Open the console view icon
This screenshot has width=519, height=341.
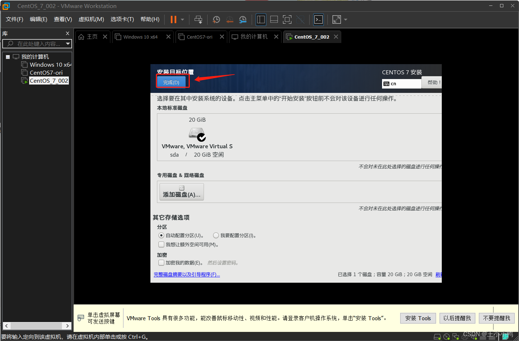click(x=318, y=20)
